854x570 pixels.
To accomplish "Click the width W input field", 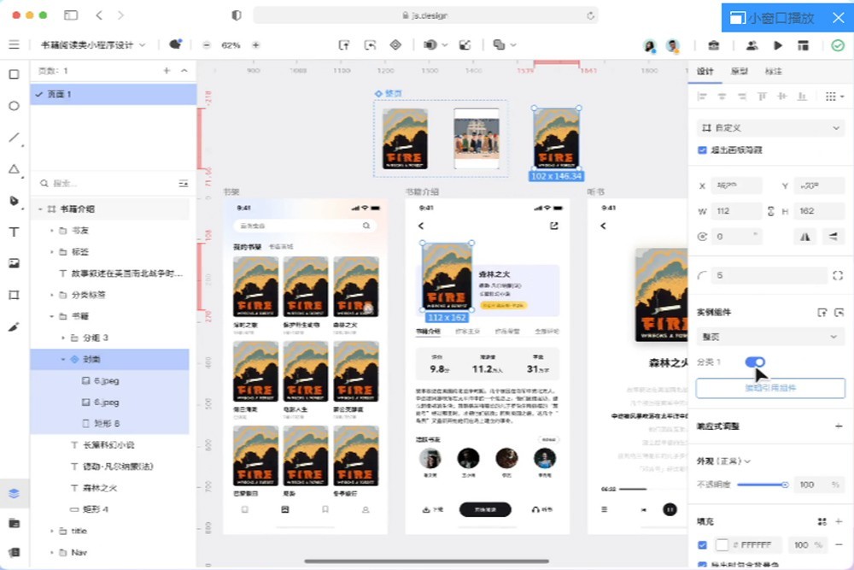I will pos(738,211).
